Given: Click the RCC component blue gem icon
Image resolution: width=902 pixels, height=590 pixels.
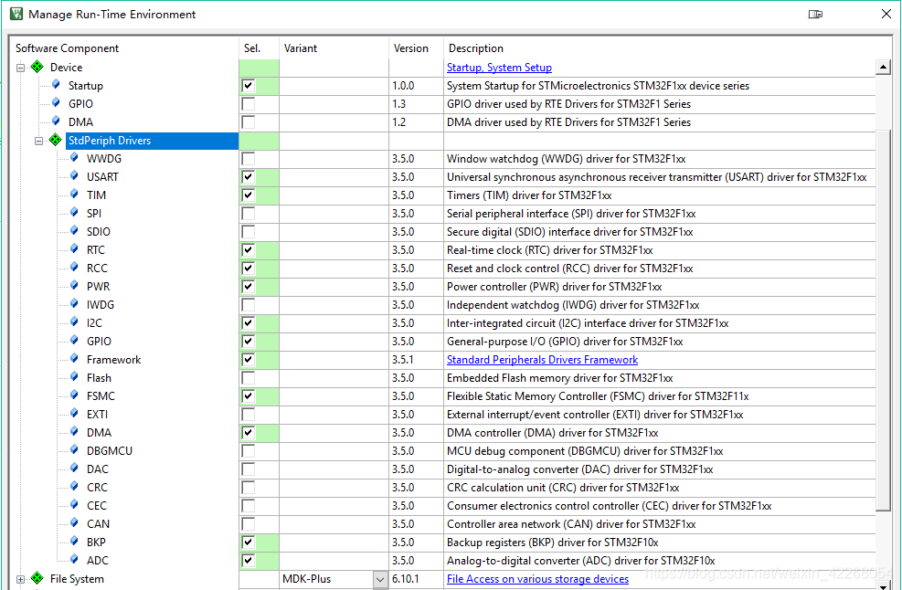Looking at the screenshot, I should (x=74, y=268).
